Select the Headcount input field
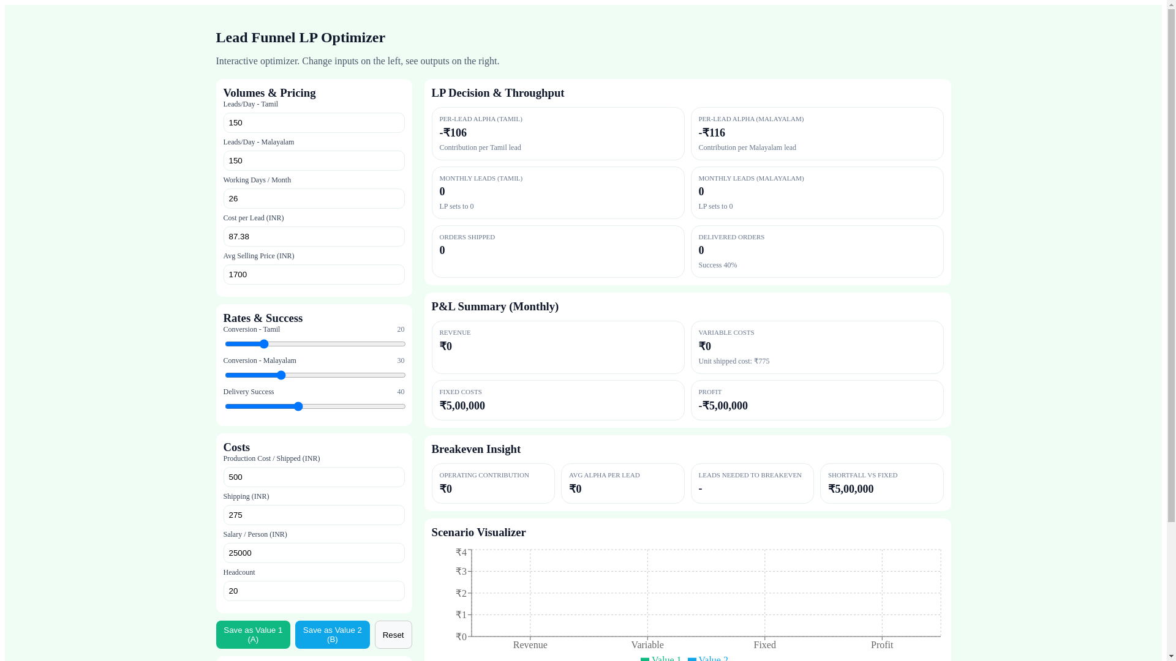Viewport: 1176px width, 661px height. [x=314, y=591]
